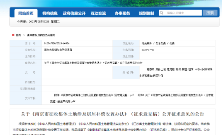The height and width of the screenshot is (140, 222).
Task: Open 互动交流 navigation item
Action: tap(98, 13)
